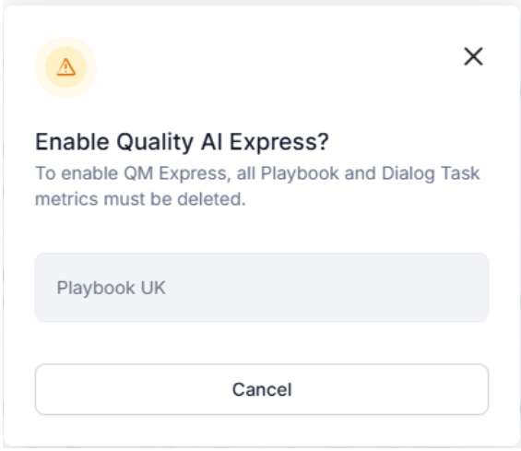Click the orange warning triangle icon

(65, 67)
